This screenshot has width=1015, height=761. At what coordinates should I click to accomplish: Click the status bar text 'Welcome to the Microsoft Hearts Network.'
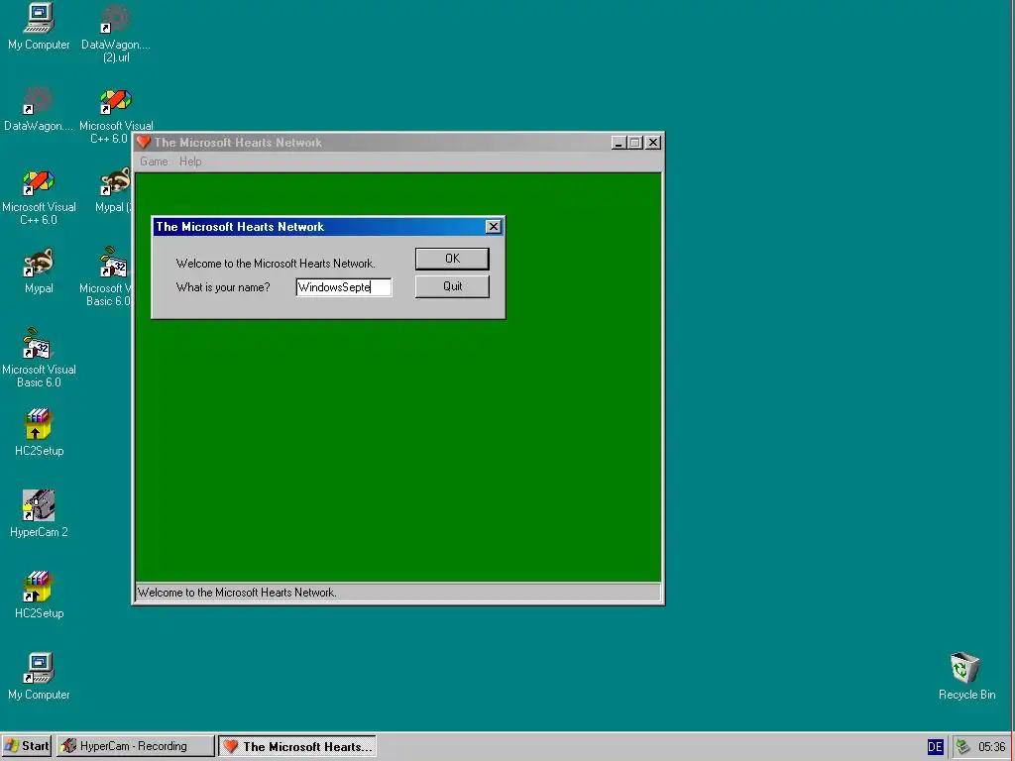[237, 593]
